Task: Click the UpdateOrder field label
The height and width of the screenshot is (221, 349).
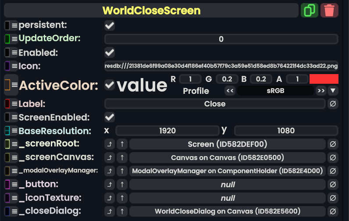Action: (x=50, y=38)
